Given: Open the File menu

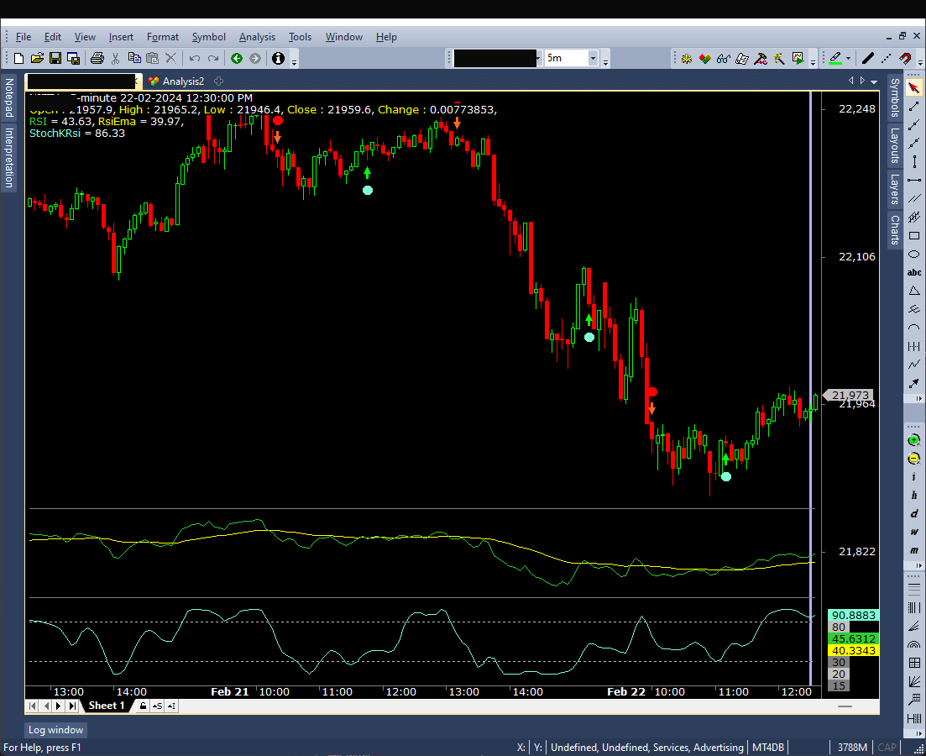Looking at the screenshot, I should (x=23, y=37).
